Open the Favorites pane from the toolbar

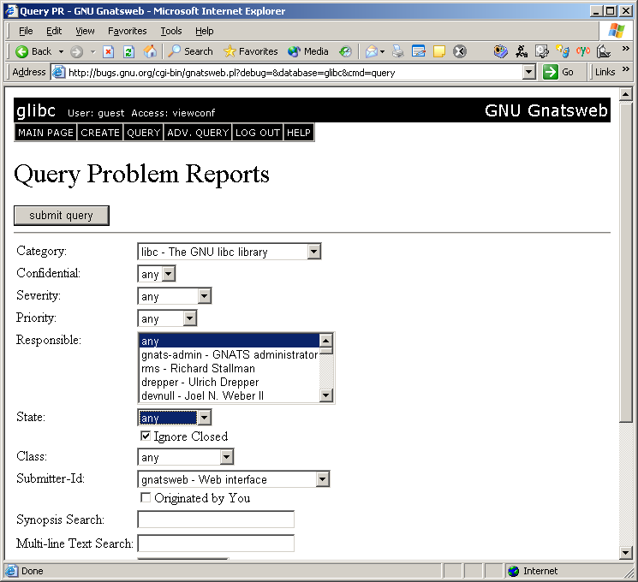pos(251,51)
